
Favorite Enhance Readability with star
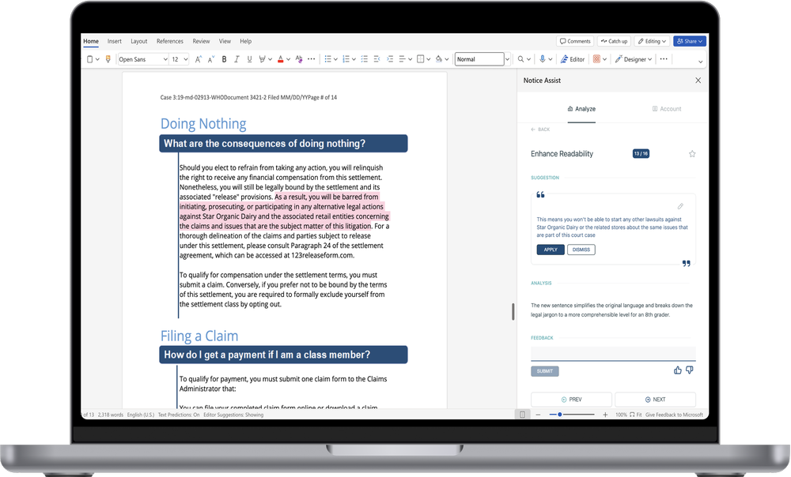pyautogui.click(x=692, y=154)
